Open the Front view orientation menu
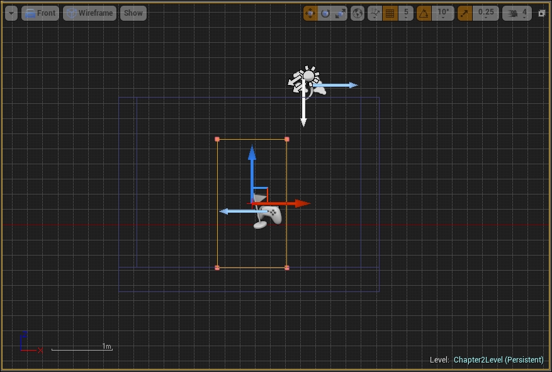 [x=40, y=13]
